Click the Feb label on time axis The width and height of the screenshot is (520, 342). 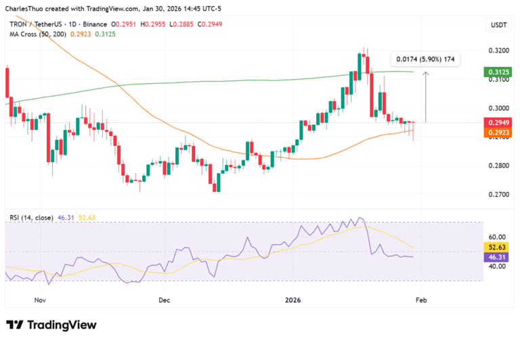coord(421,300)
